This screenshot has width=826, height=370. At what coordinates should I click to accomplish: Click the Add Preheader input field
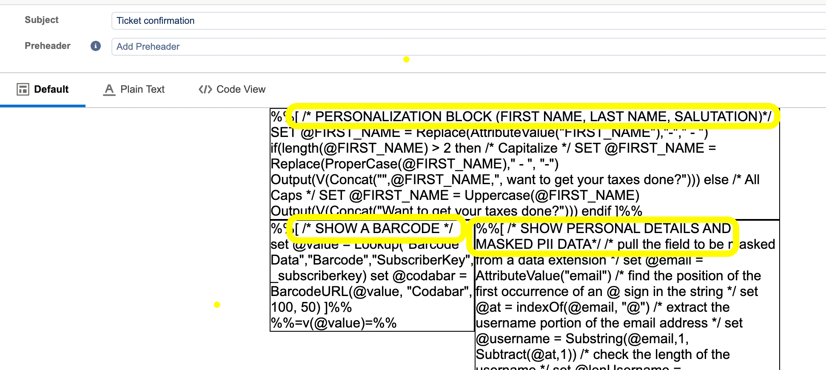tap(468, 47)
